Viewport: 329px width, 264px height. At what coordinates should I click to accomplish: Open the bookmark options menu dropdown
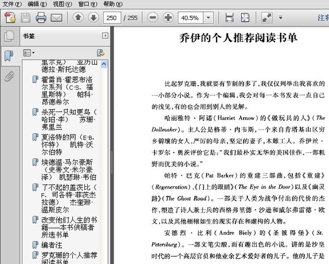29,53
